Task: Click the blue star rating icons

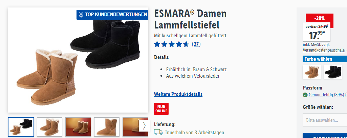Action: [172, 44]
